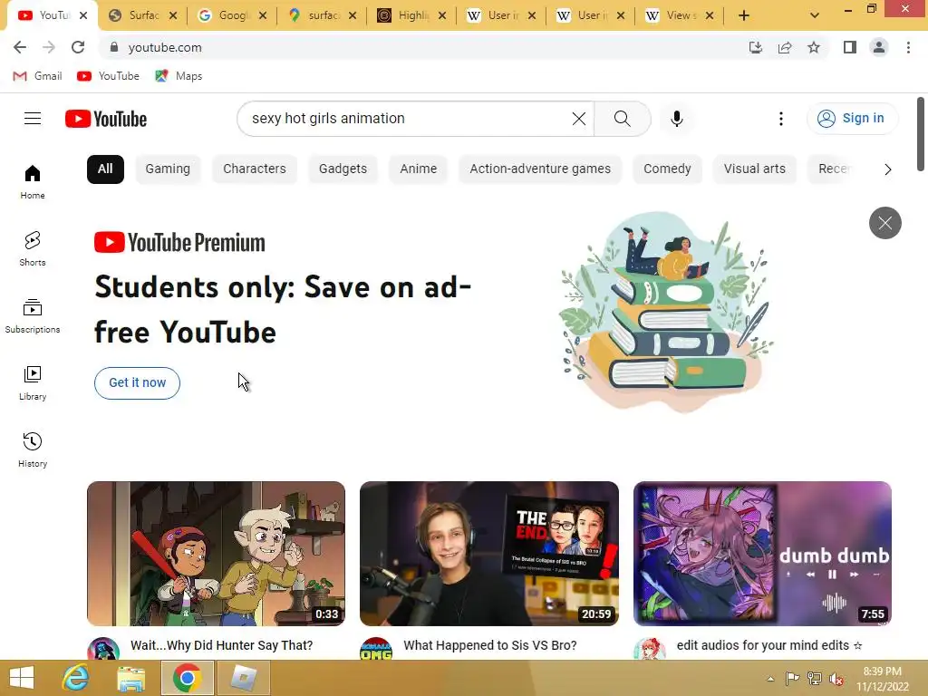The height and width of the screenshot is (696, 928).
Task: Open the YouTube hamburger guide menu
Action: point(33,119)
